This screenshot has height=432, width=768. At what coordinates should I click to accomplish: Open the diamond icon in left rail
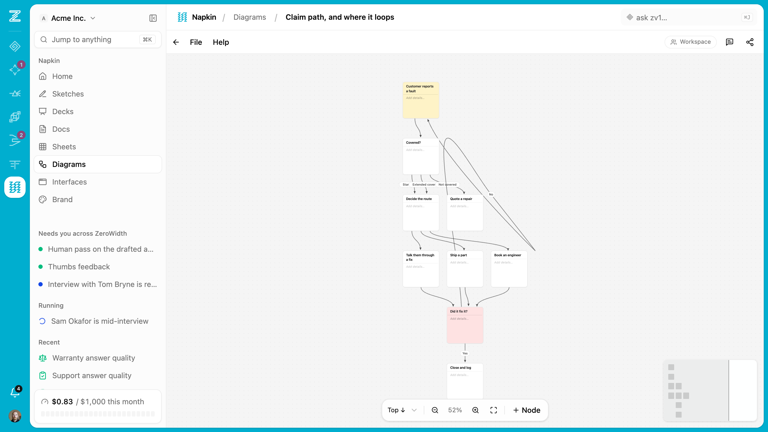click(15, 46)
